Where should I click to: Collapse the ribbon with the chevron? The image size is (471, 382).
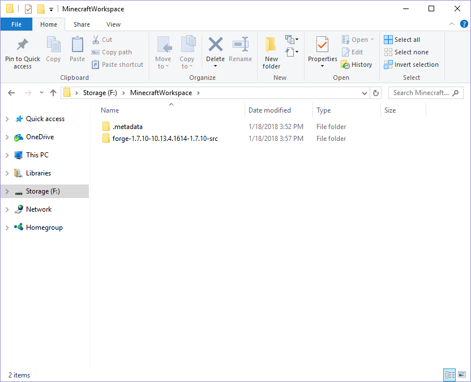point(452,24)
